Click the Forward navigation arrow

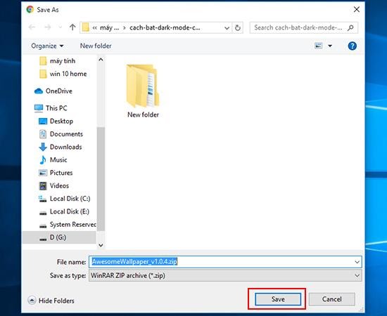tap(47, 27)
